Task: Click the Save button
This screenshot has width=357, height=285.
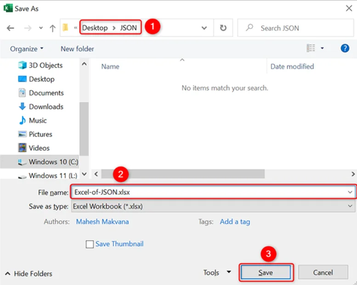Action: point(266,273)
